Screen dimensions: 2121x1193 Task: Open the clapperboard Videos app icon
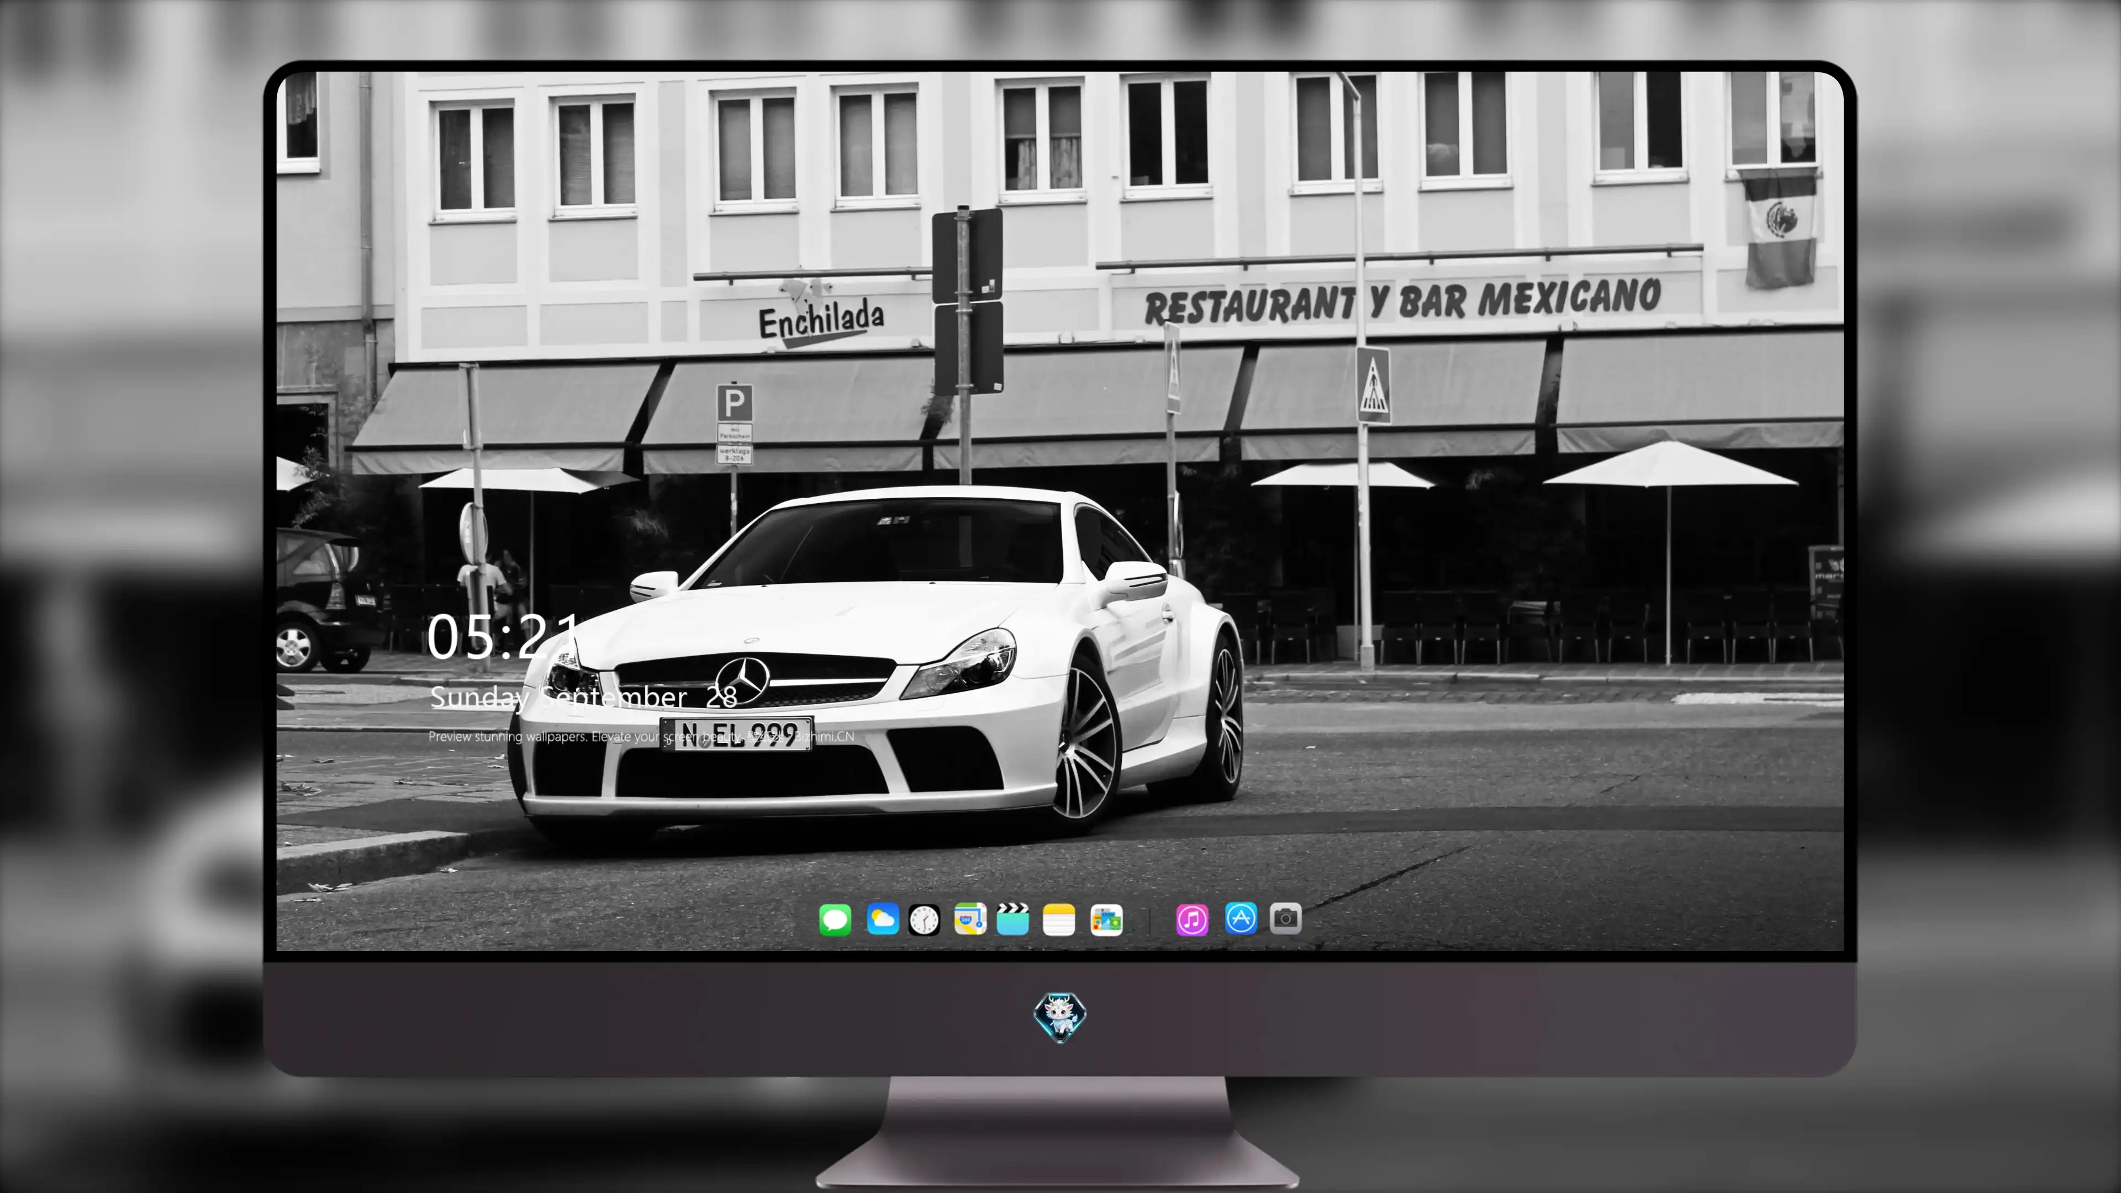(1013, 919)
